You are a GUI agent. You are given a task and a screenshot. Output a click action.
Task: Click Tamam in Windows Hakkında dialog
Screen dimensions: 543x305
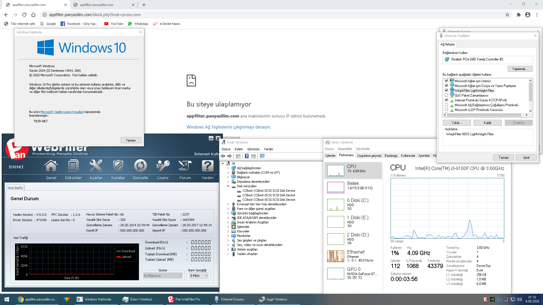pos(131,140)
